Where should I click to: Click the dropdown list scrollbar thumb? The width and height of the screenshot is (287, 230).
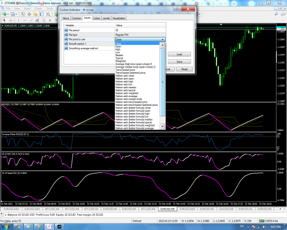[163, 82]
